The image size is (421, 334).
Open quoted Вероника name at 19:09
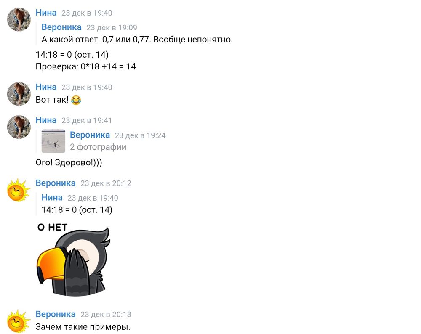click(x=61, y=27)
